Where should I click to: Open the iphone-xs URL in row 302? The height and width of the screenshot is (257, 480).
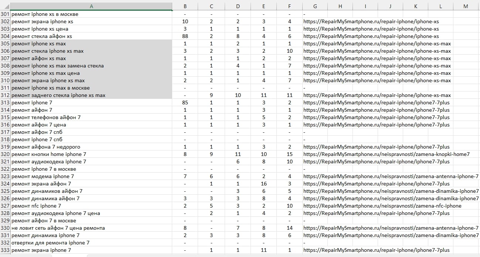pos(371,21)
